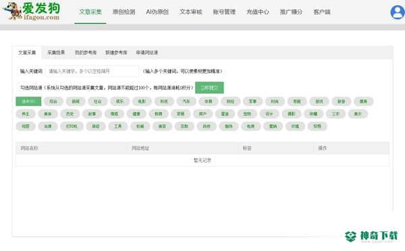Pick the 健康 category tag

[x=136, y=114]
